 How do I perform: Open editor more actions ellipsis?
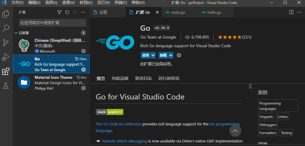[x=299, y=12]
